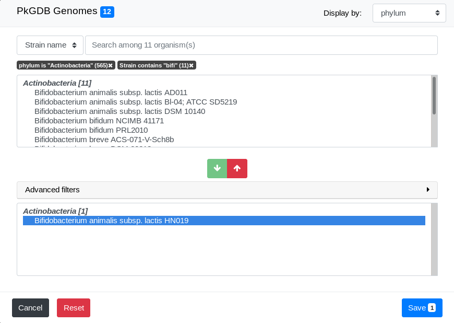The height and width of the screenshot is (323, 454).
Task: Focus the Search among 11 organism(s) field
Action: (x=261, y=45)
